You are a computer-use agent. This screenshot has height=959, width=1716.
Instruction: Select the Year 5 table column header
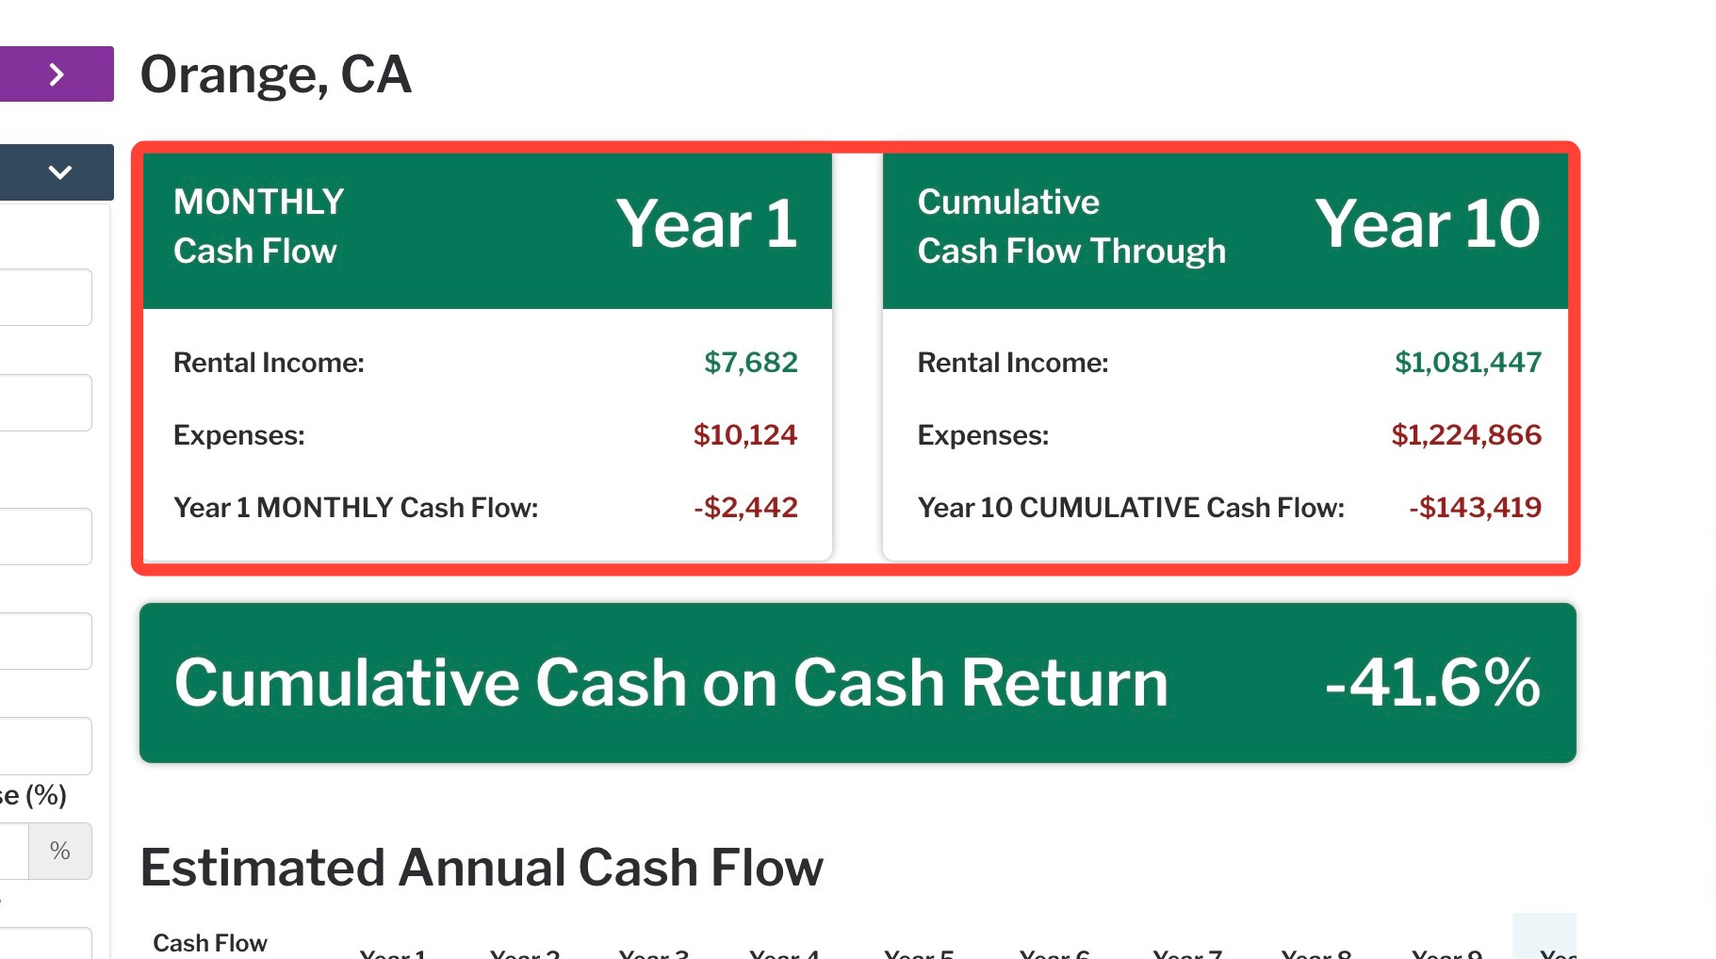click(x=919, y=953)
